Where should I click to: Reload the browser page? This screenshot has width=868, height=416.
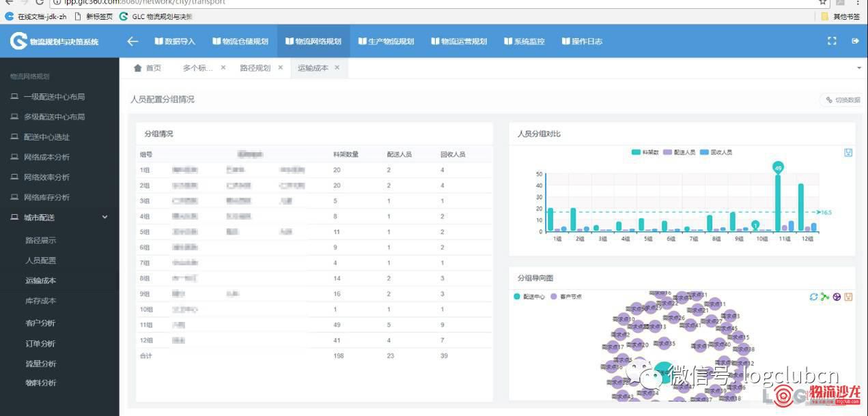[40, 2]
